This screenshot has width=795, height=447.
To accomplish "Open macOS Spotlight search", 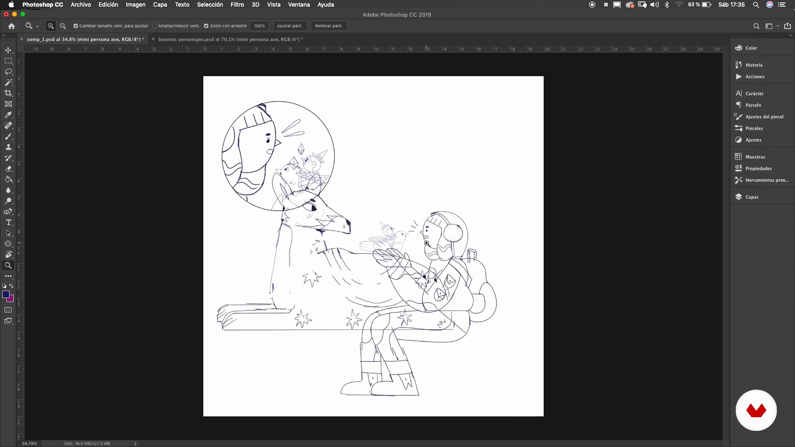I will 756,5.
